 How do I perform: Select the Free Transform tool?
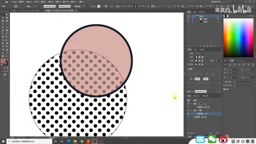click(x=7, y=37)
